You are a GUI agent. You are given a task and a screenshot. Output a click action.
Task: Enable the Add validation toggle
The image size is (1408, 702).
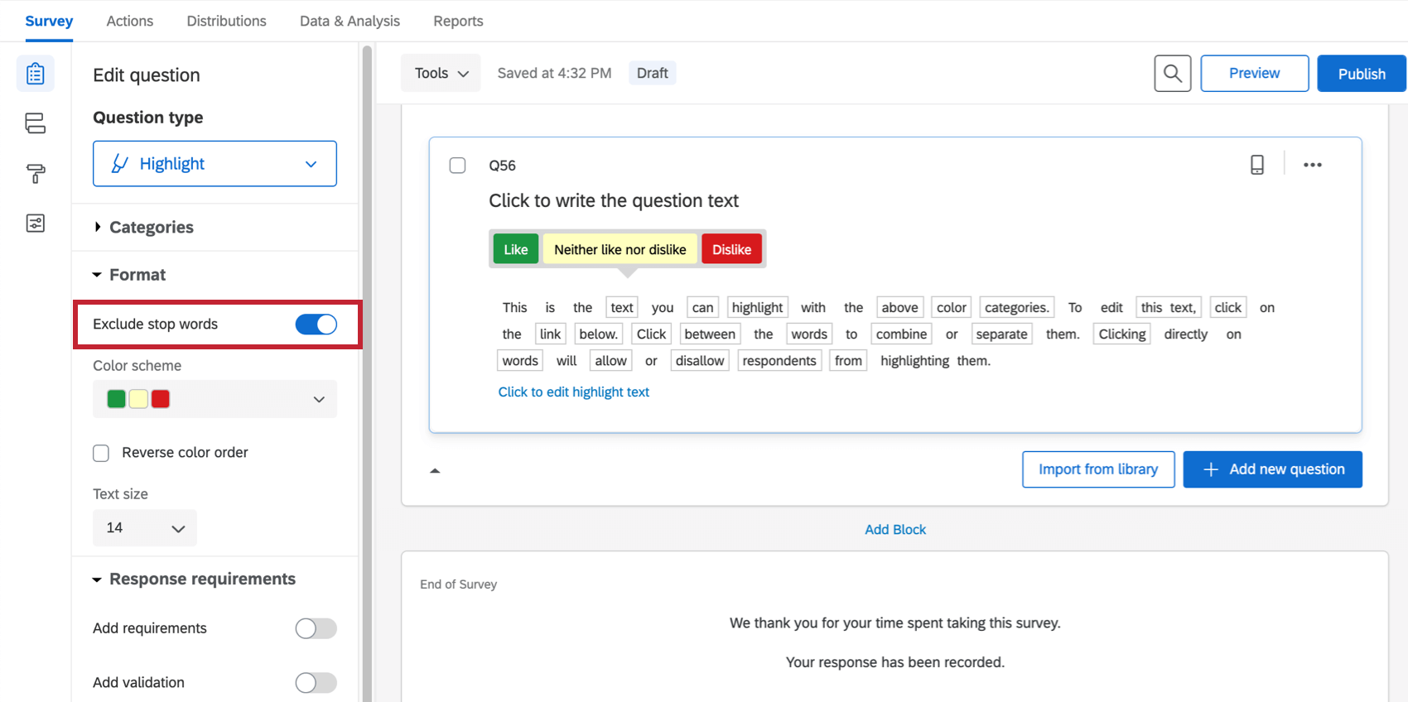316,682
